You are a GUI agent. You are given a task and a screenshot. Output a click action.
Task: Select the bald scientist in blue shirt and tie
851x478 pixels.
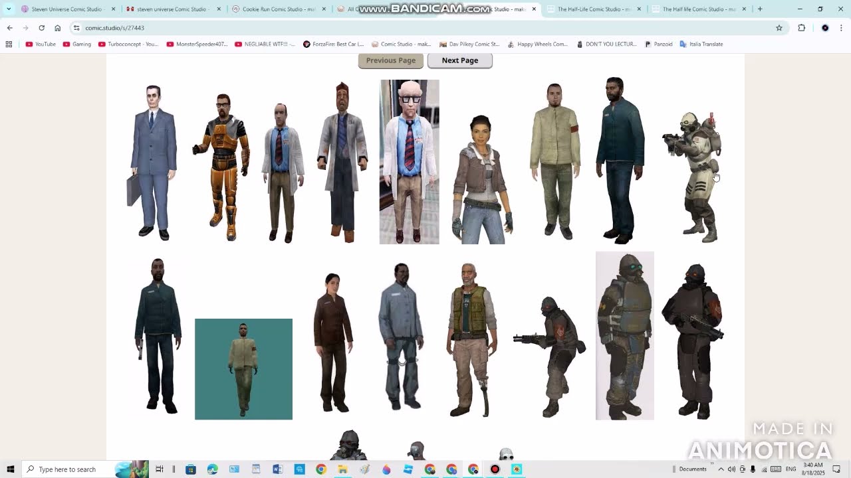click(x=282, y=173)
